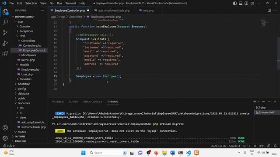Click UTF-8 encoding in status bar

[x=247, y=146]
